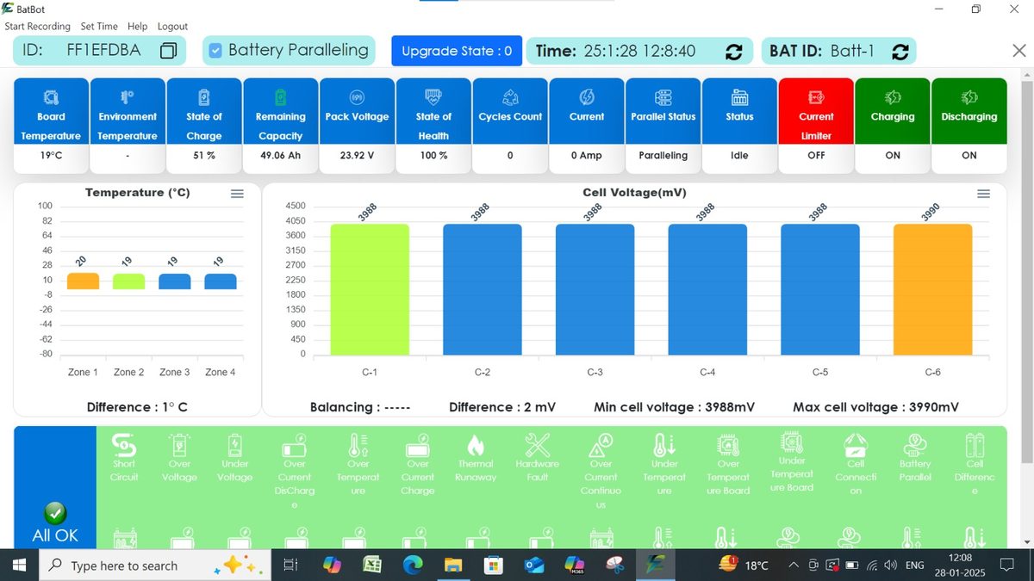Click the Cell Connection fault icon
Viewport: 1034px width, 581px height.
pyautogui.click(x=856, y=445)
